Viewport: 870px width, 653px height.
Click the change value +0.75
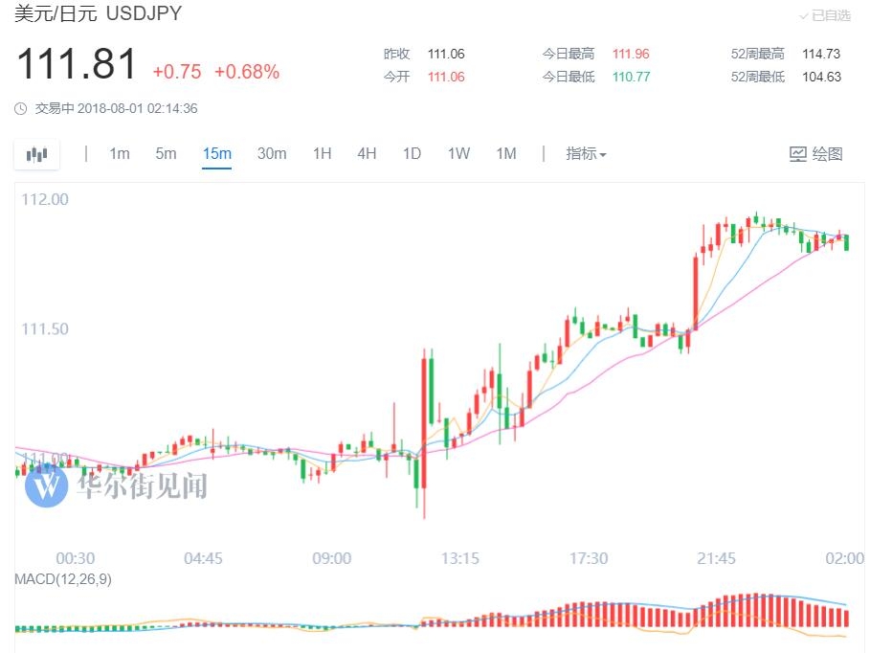[x=177, y=72]
